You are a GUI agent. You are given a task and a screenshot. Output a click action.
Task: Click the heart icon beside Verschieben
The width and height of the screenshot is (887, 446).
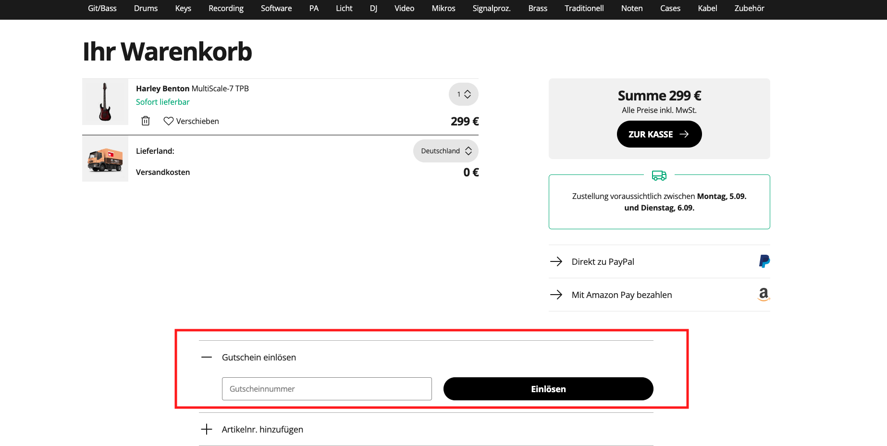(168, 121)
